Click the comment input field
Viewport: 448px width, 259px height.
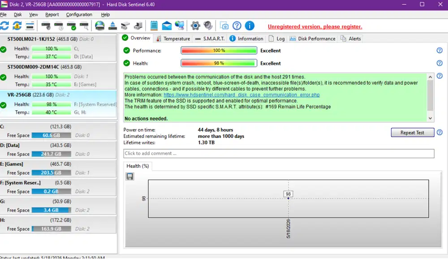[x=279, y=154]
